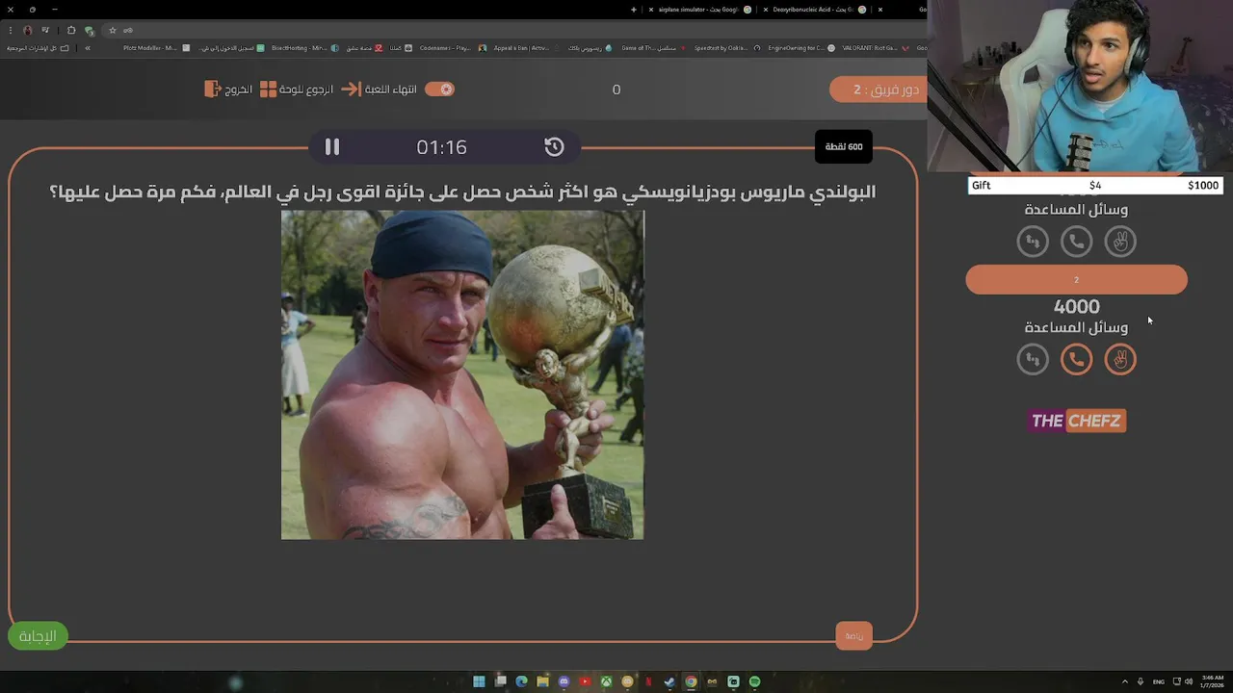This screenshot has height=693, width=1233.
Task: Expand the bookmarks overflow chevron
Action: [87, 48]
